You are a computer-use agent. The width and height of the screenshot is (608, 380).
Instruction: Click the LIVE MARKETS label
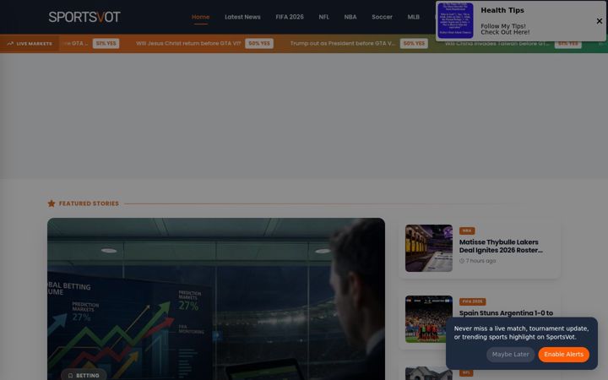click(x=34, y=43)
